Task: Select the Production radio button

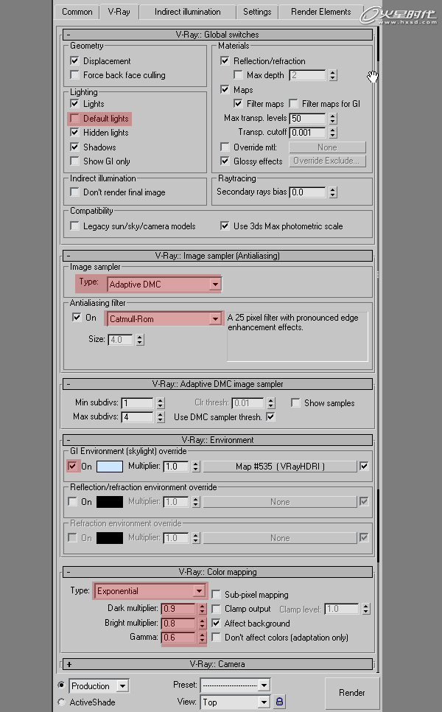Action: pyautogui.click(x=61, y=685)
